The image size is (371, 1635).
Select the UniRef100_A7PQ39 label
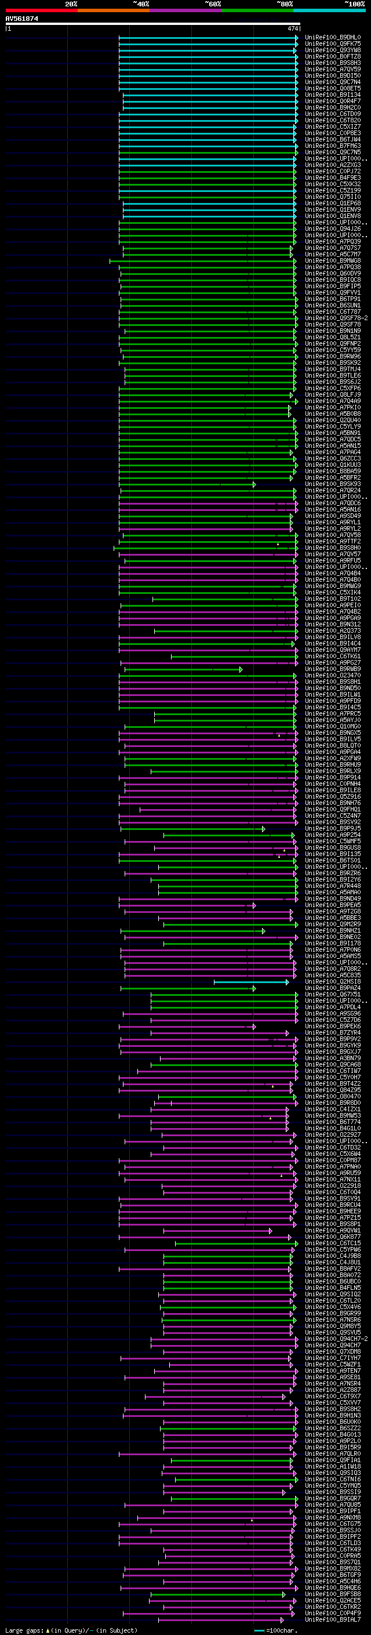[332, 241]
